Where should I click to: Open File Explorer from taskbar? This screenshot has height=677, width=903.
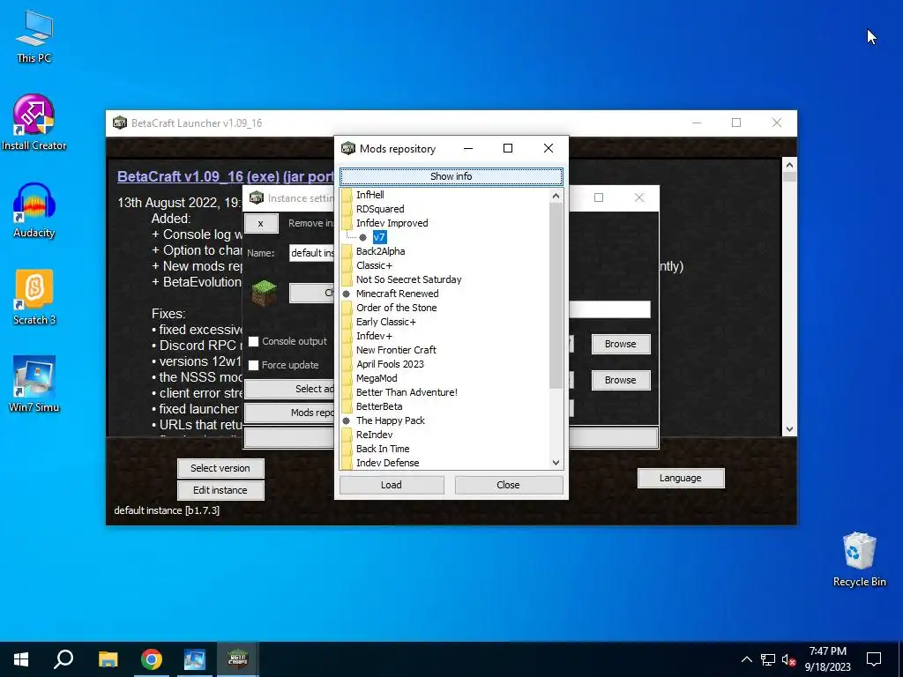coord(108,659)
